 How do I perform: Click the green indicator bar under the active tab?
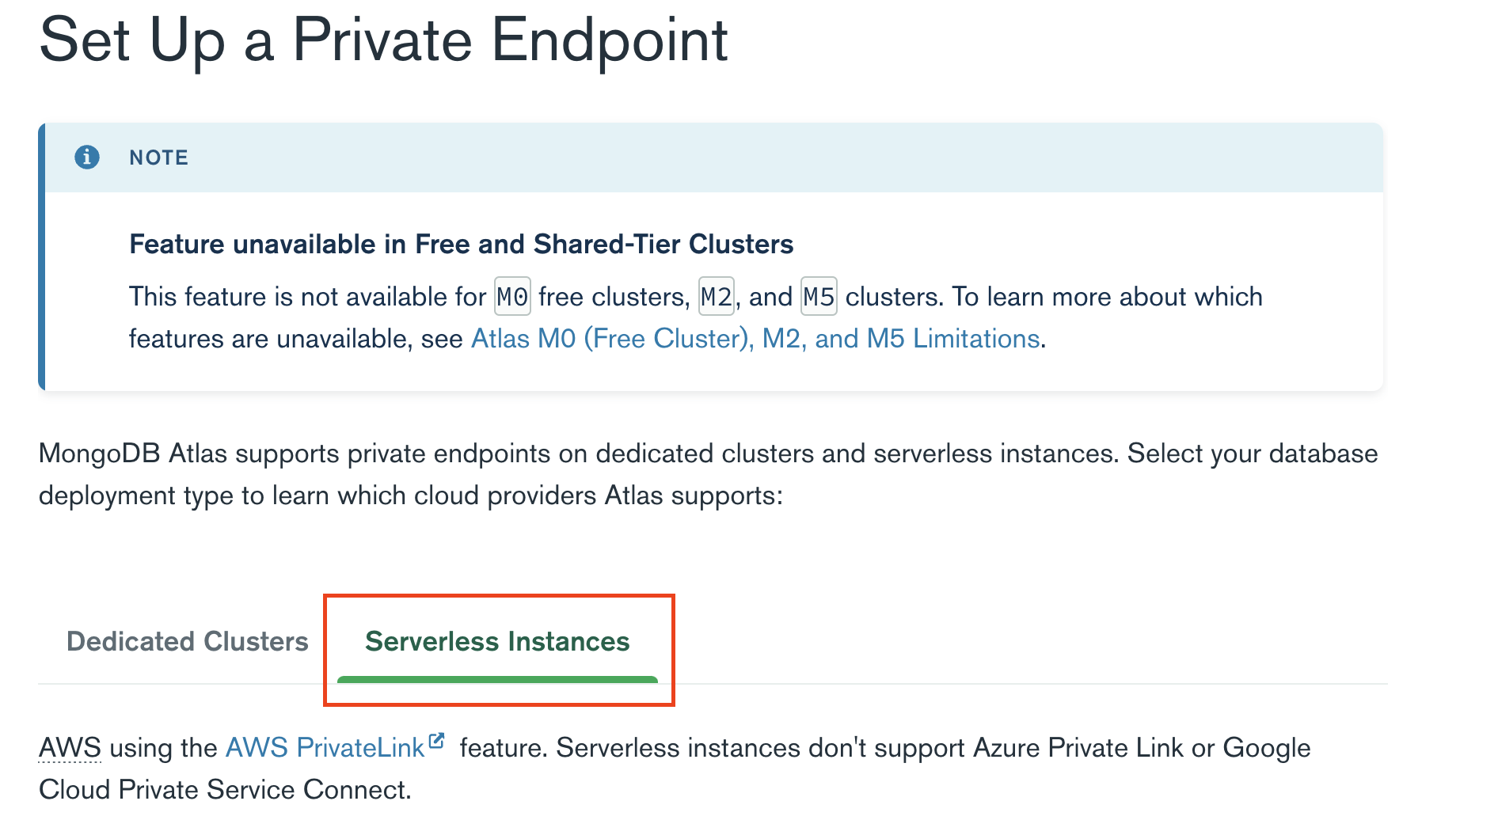click(497, 679)
